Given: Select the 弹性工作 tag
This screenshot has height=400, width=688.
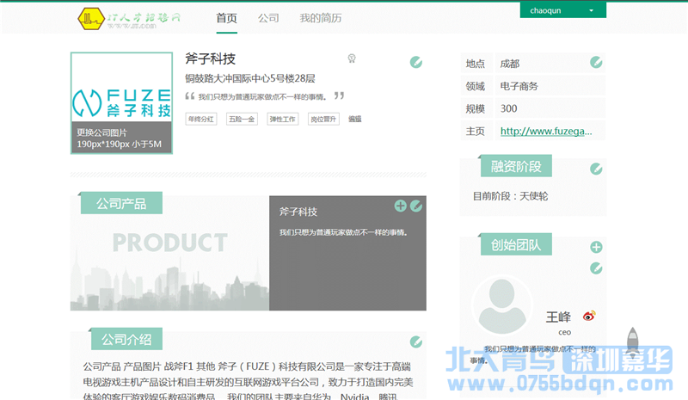Looking at the screenshot, I should click(283, 119).
